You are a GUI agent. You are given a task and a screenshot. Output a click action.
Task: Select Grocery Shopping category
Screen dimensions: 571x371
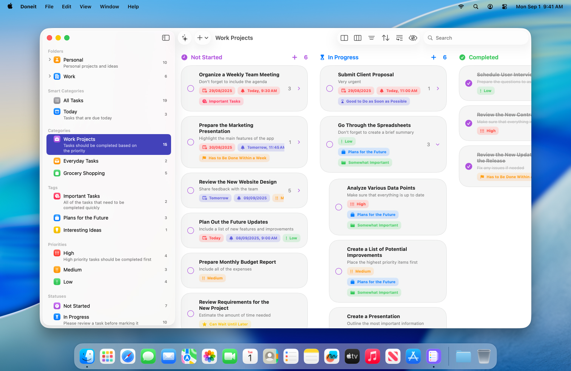pyautogui.click(x=84, y=173)
